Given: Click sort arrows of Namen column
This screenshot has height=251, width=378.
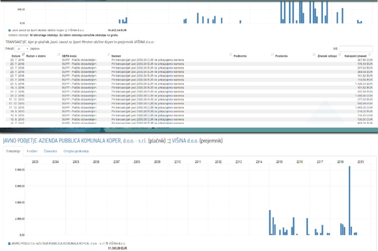Looking at the screenshot, I should tap(231, 55).
